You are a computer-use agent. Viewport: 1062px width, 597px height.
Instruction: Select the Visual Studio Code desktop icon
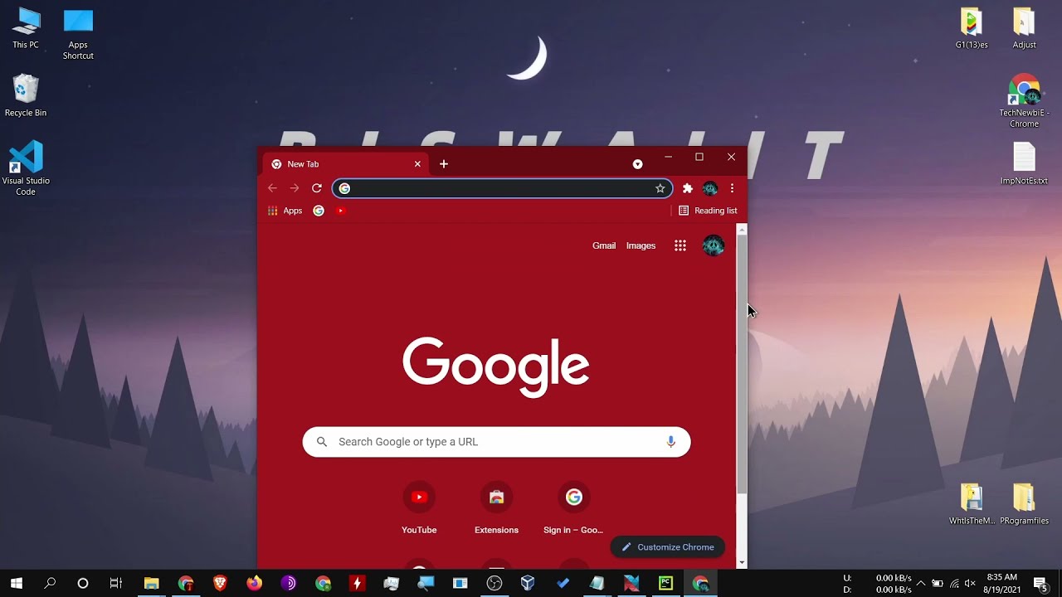26,169
